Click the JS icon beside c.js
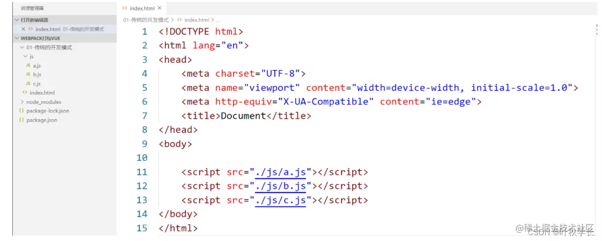 click(28, 84)
